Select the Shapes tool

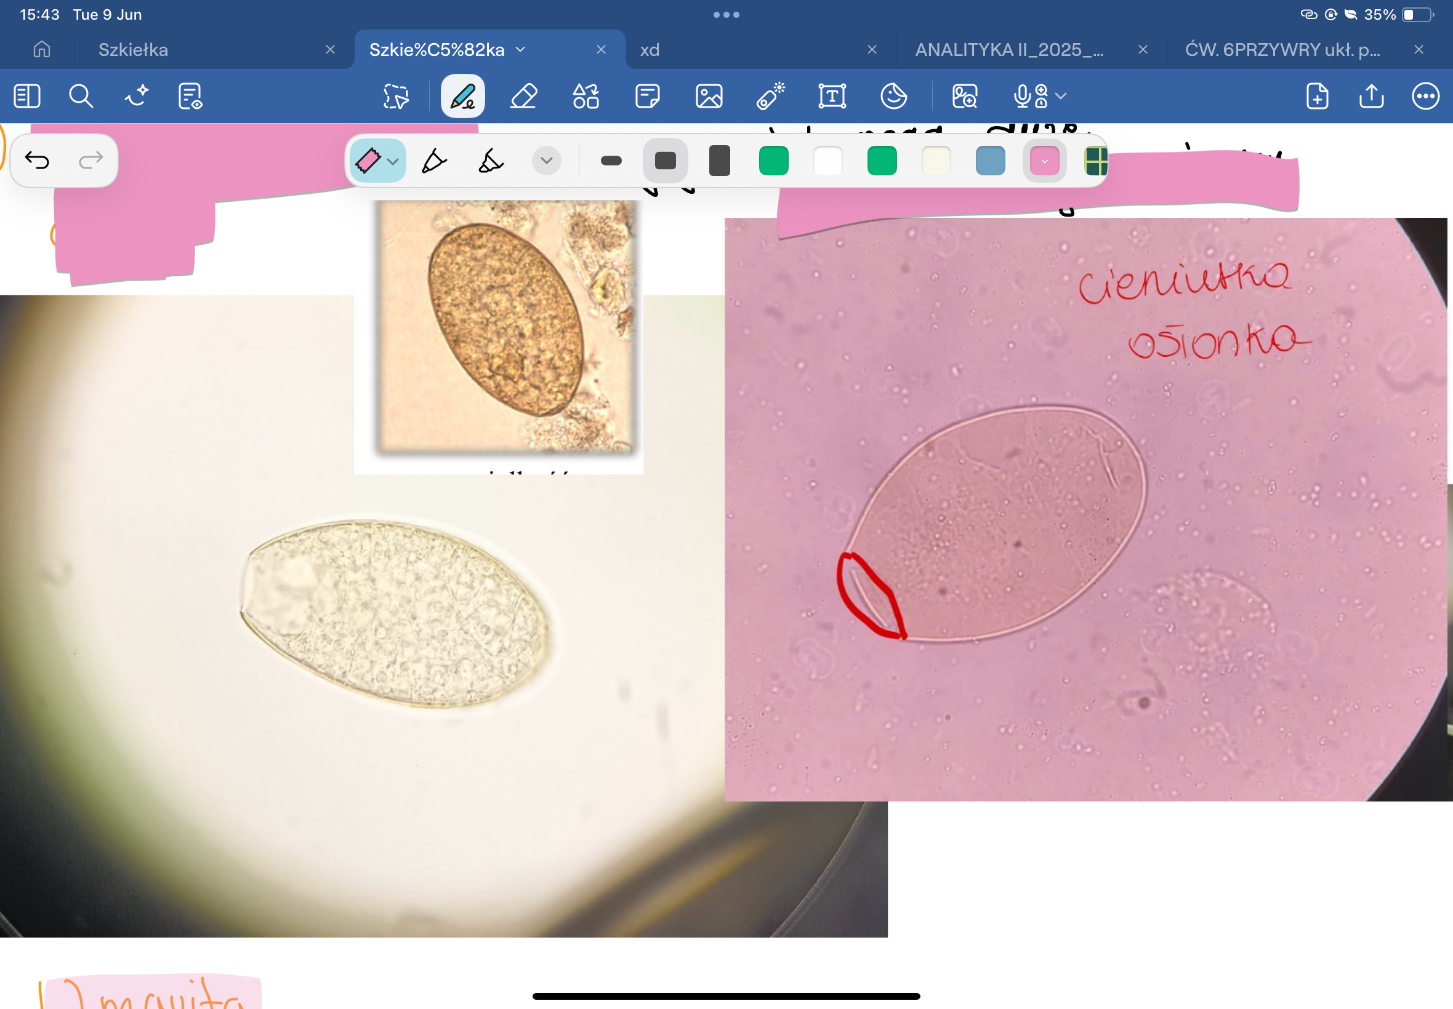point(586,96)
